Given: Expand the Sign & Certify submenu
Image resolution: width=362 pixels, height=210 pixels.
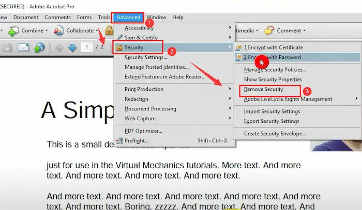Looking at the screenshot, I should point(175,38).
